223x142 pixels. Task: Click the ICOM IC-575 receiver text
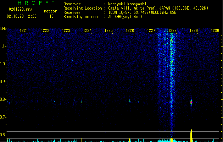(x=142, y=12)
